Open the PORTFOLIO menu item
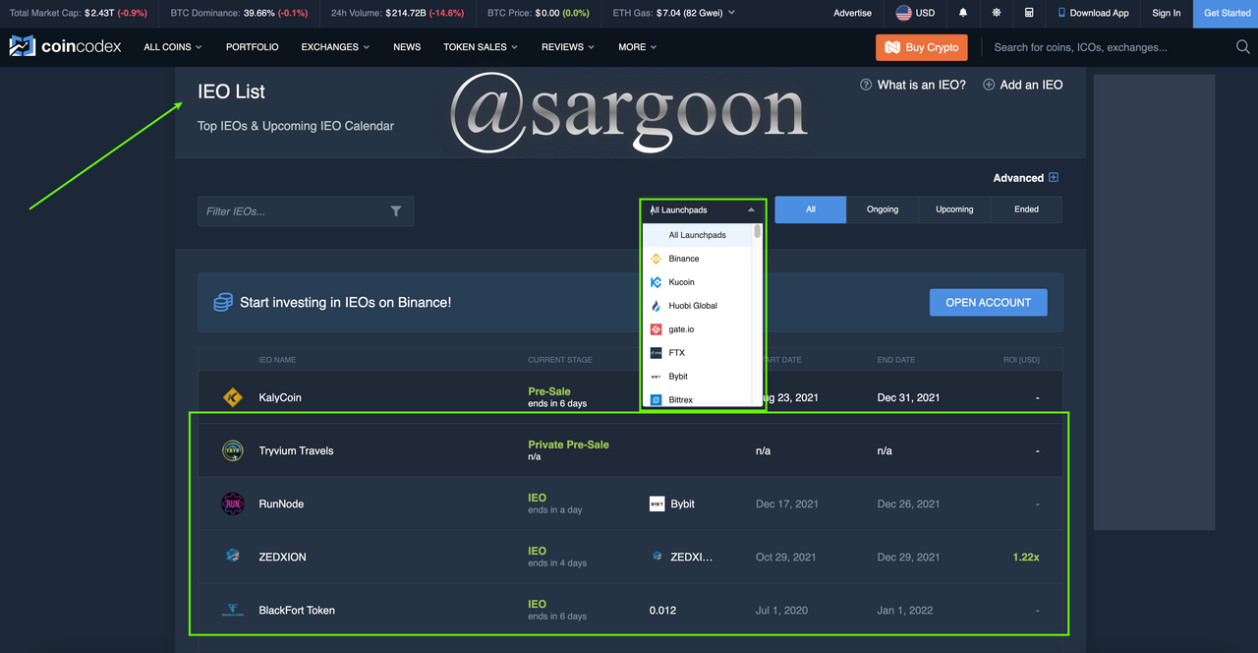Screen dimensions: 1258x653 point(253,47)
